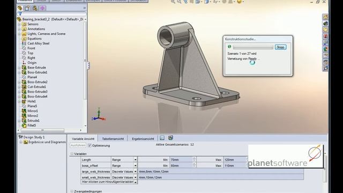343x193 pixels.
Task: Select the Bearing_bracket3_2 part icon
Action: [19, 19]
